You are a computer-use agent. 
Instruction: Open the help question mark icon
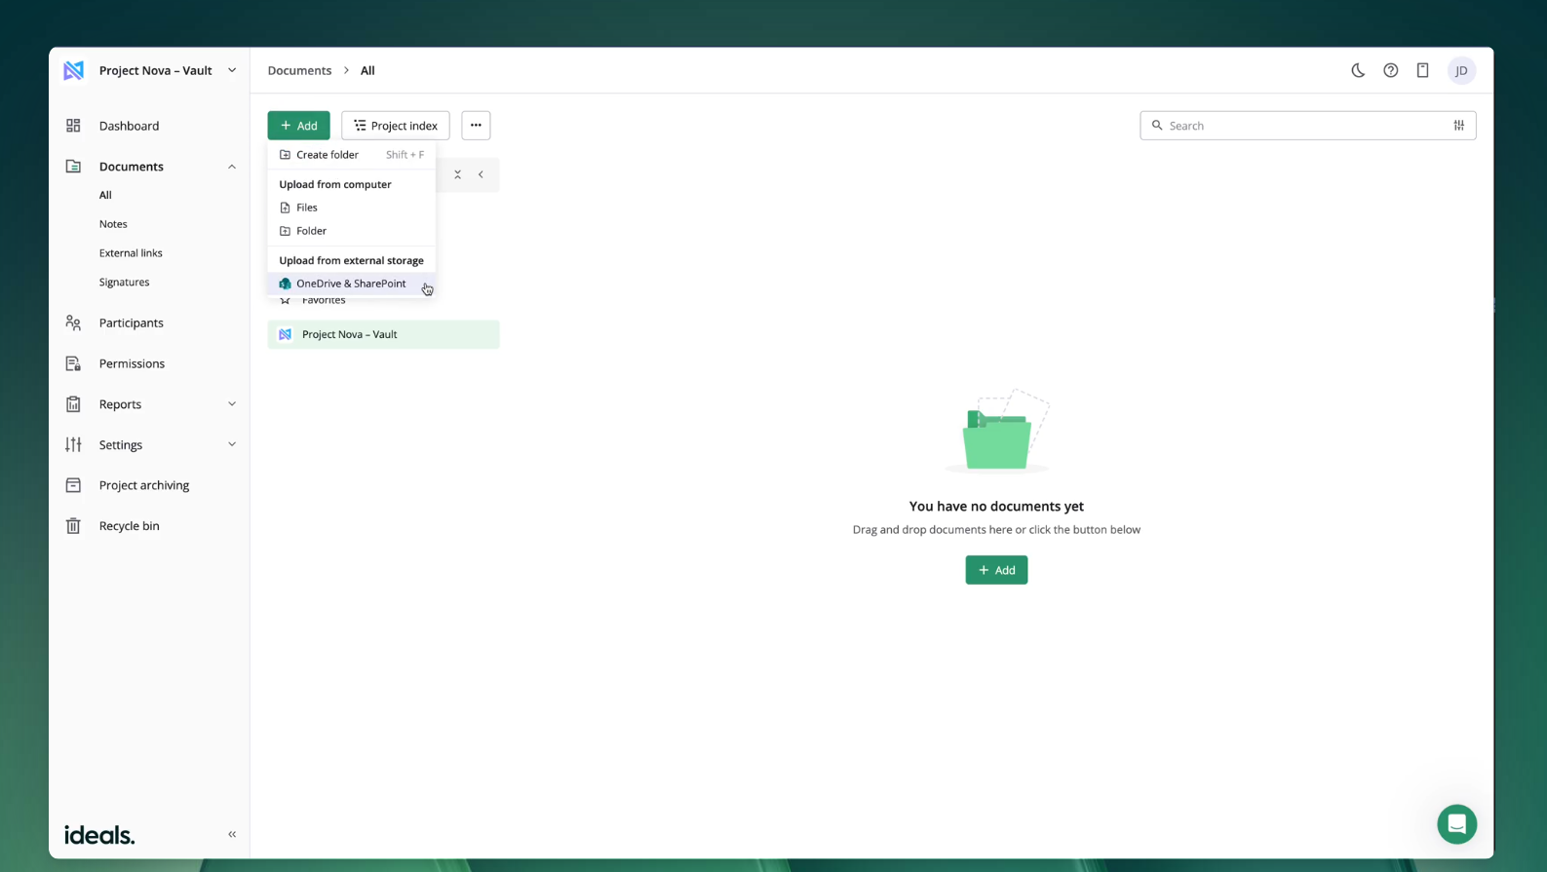tap(1391, 70)
